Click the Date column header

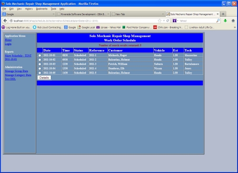pyautogui.click(x=52, y=51)
